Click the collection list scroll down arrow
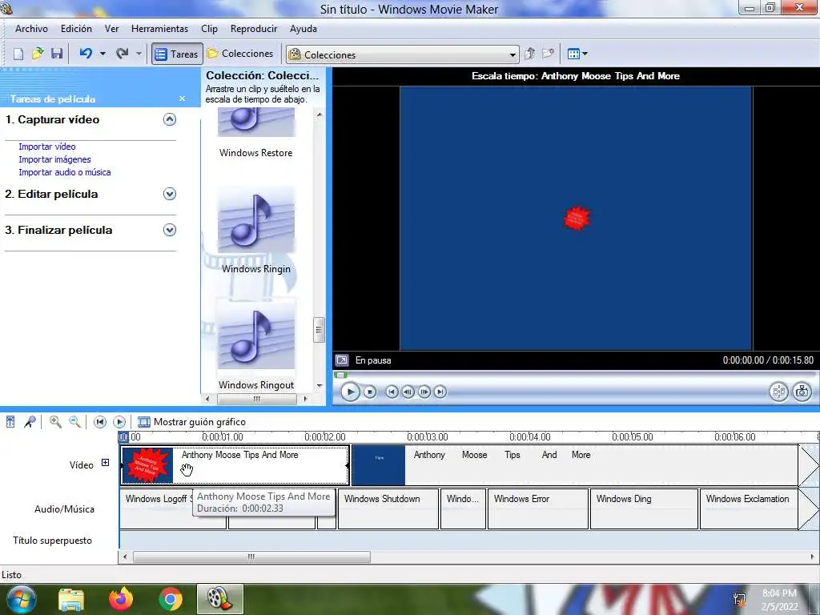 [x=319, y=386]
